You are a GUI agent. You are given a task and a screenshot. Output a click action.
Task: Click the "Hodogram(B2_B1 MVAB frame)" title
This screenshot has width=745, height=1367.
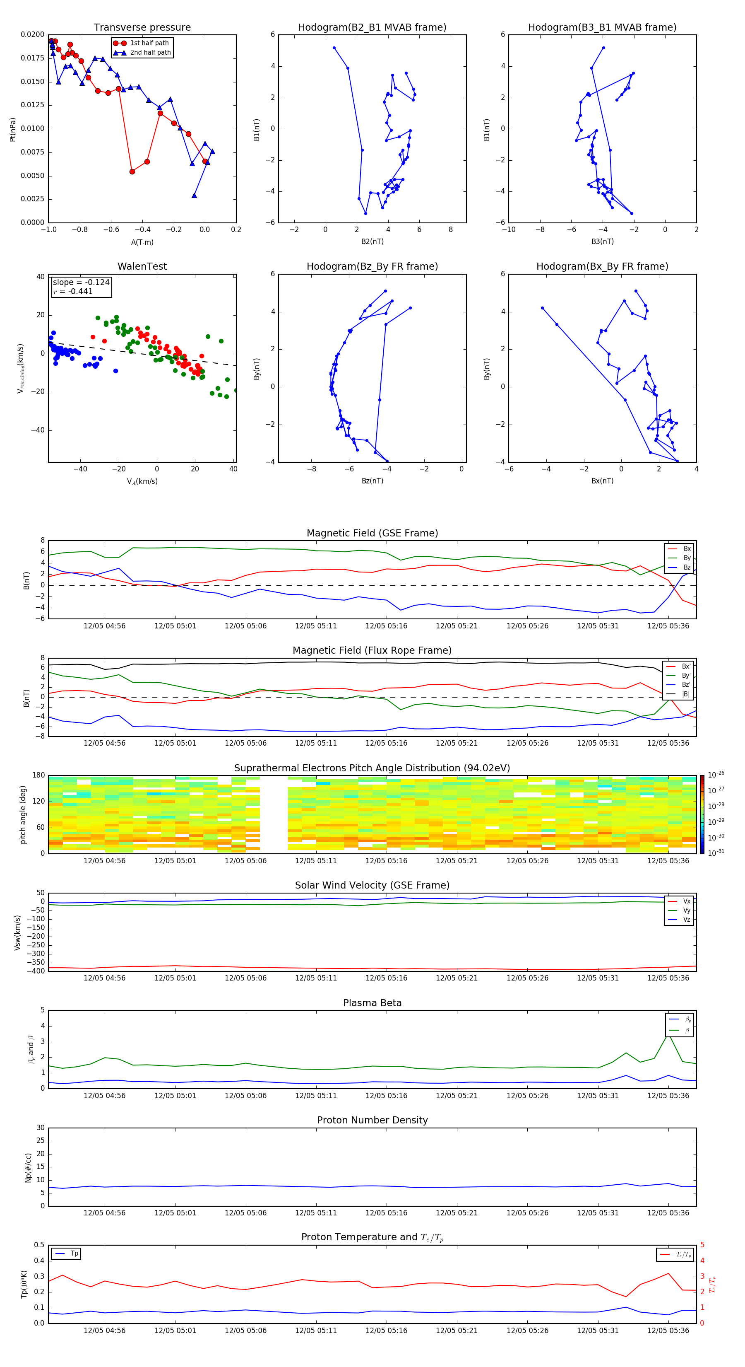pyautogui.click(x=372, y=28)
